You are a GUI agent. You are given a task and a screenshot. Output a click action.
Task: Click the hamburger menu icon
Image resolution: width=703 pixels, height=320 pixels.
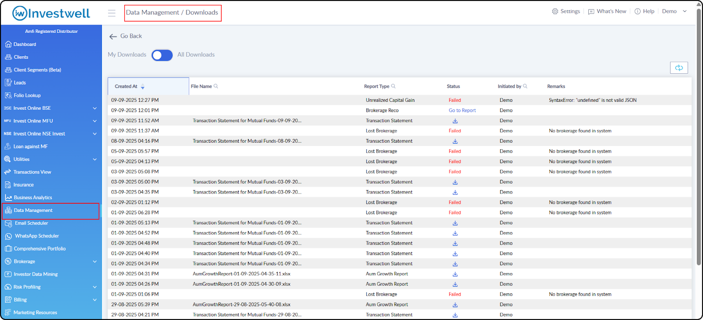tap(112, 13)
